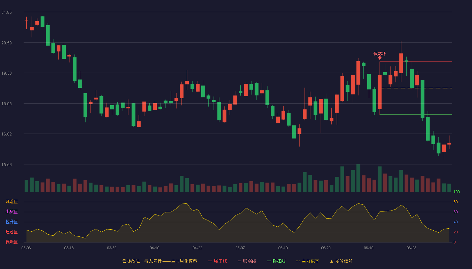
Task: Click the 06-23 date label
Action: click(x=411, y=248)
